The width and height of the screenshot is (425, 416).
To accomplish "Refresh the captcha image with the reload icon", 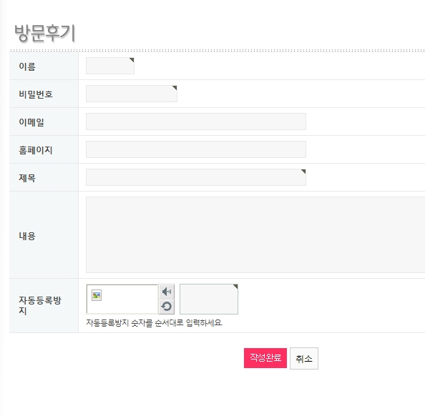I will (x=166, y=307).
